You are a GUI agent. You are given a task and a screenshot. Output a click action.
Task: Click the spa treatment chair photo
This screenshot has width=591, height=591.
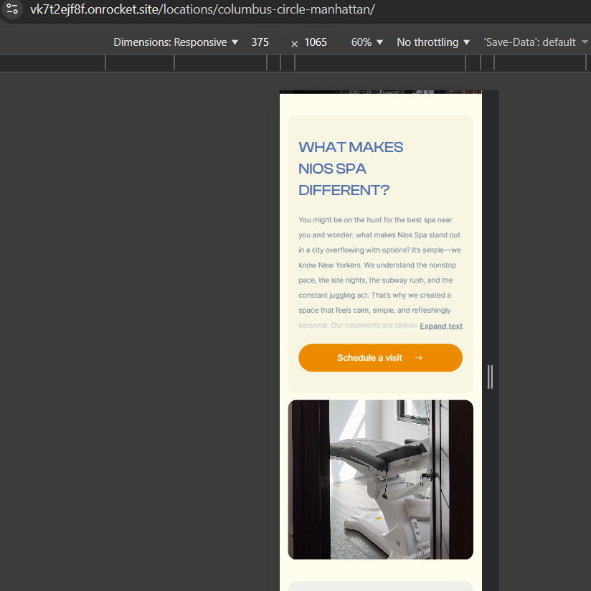(x=380, y=479)
